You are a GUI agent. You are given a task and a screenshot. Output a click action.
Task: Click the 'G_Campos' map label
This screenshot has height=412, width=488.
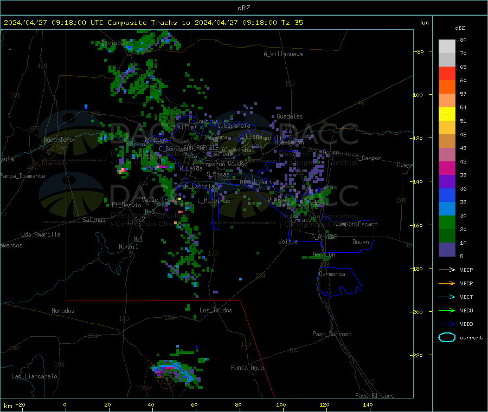tap(368, 158)
